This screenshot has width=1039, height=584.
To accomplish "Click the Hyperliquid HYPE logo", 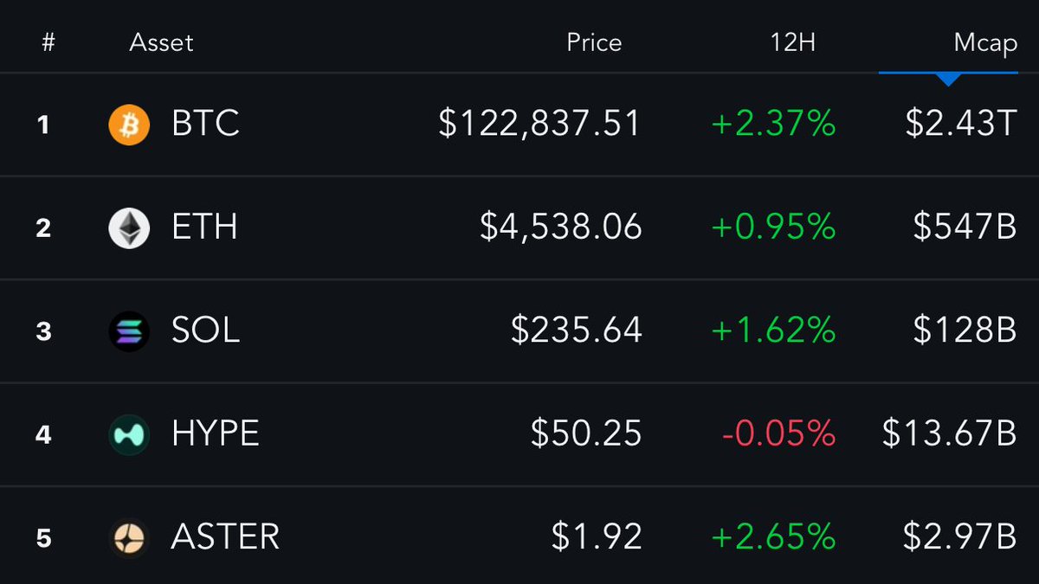I will point(129,434).
